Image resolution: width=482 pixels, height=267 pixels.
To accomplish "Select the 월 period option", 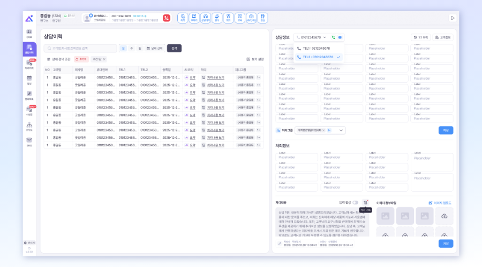I will pyautogui.click(x=140, y=48).
